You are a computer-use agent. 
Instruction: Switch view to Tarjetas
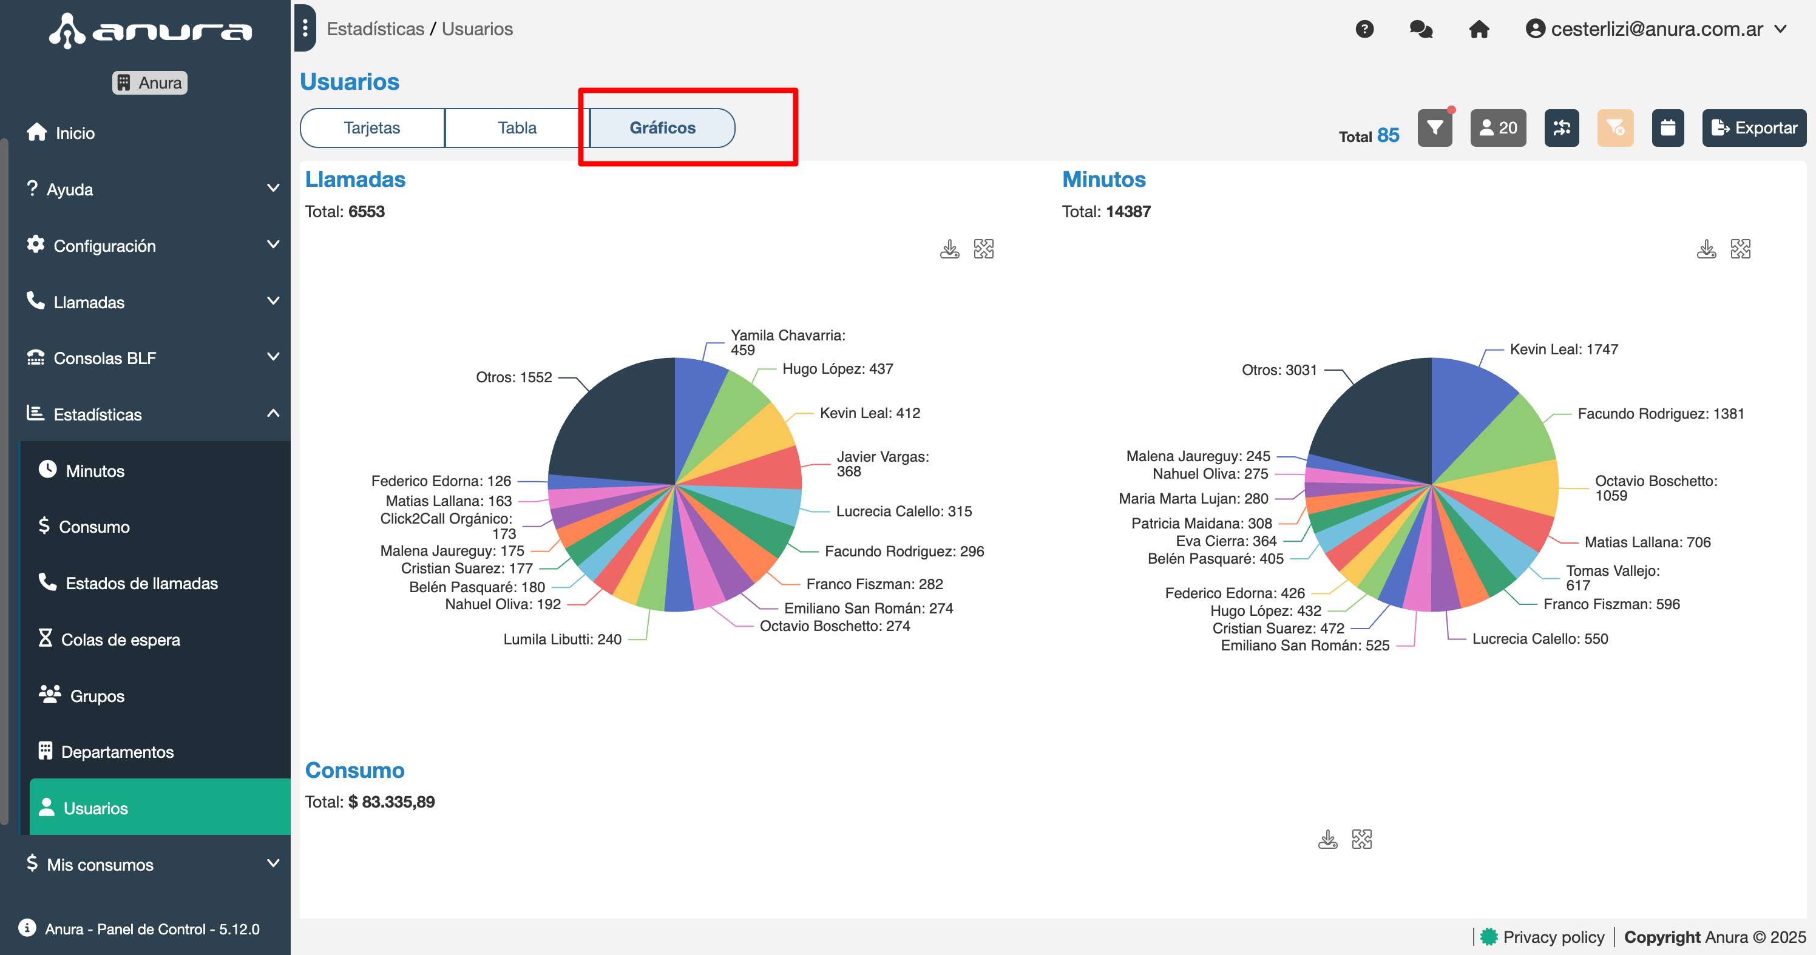point(371,127)
